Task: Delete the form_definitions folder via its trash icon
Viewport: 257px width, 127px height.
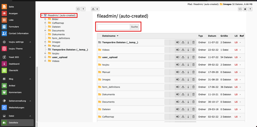Action: (x=193, y=87)
